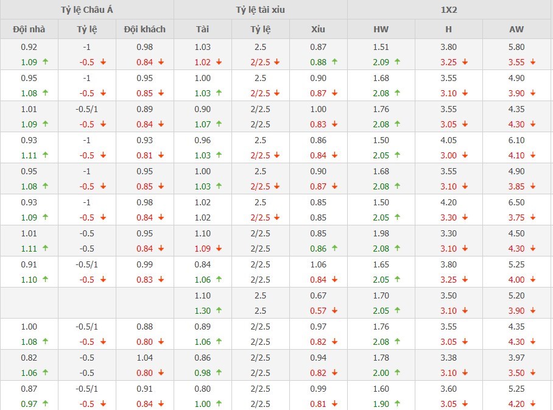553x410 pixels.
Task: Select the Tỷ lệ Châu Á header tab
Action: pos(86,10)
